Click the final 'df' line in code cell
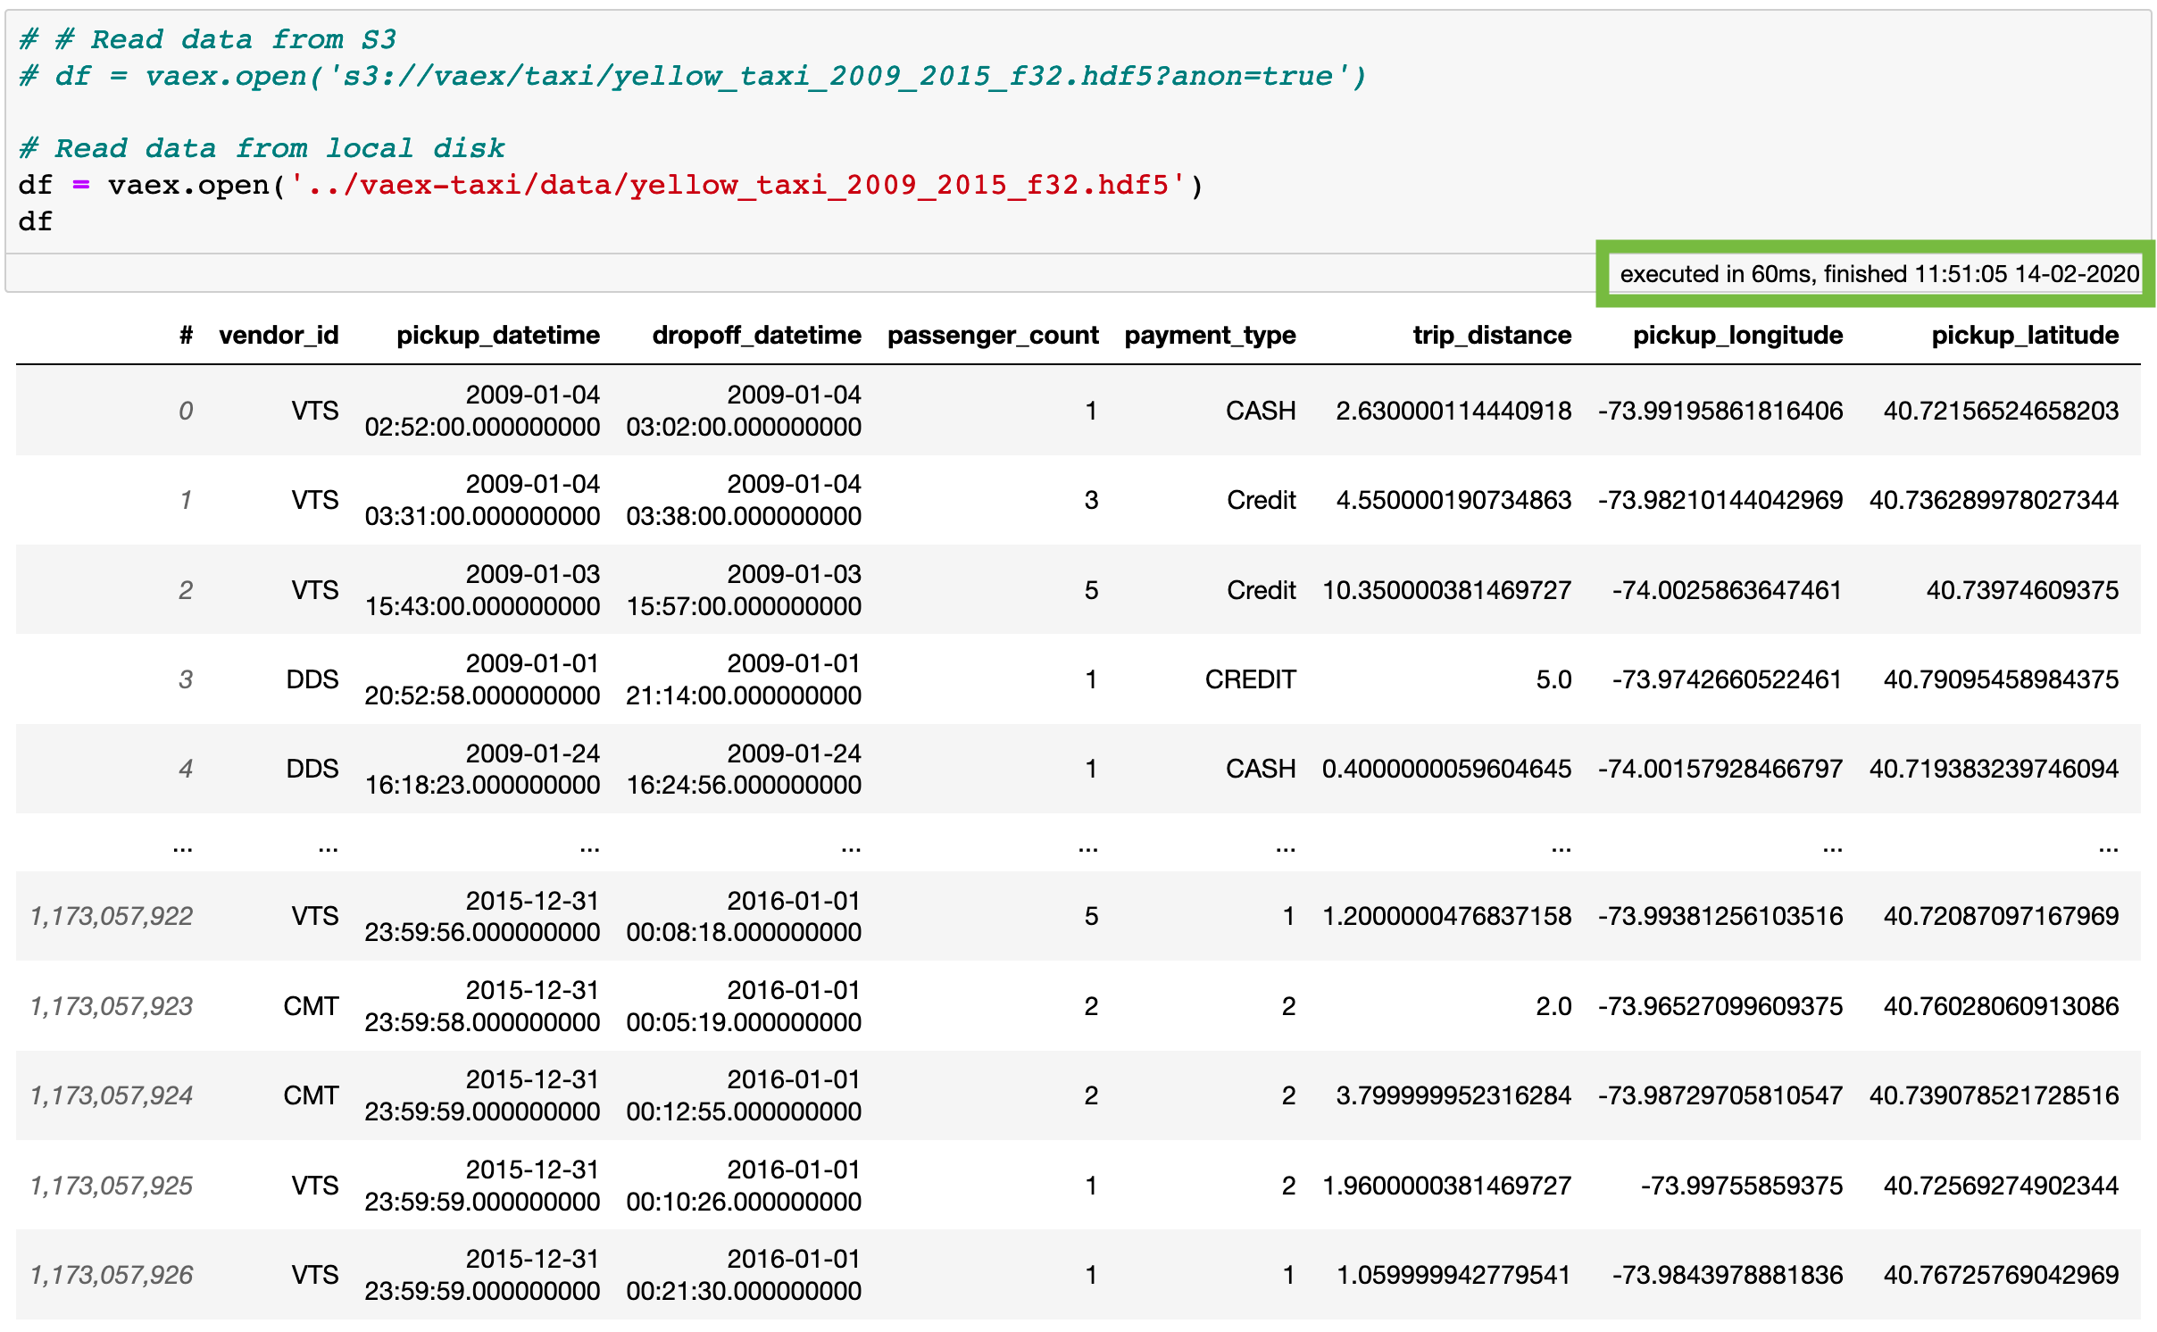The width and height of the screenshot is (2157, 1332). pyautogui.click(x=36, y=221)
